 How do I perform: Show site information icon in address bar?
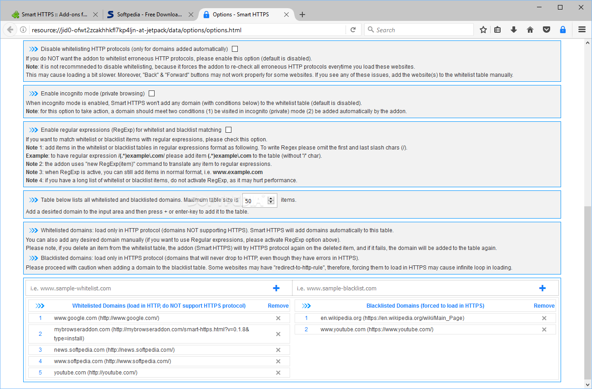coord(23,30)
